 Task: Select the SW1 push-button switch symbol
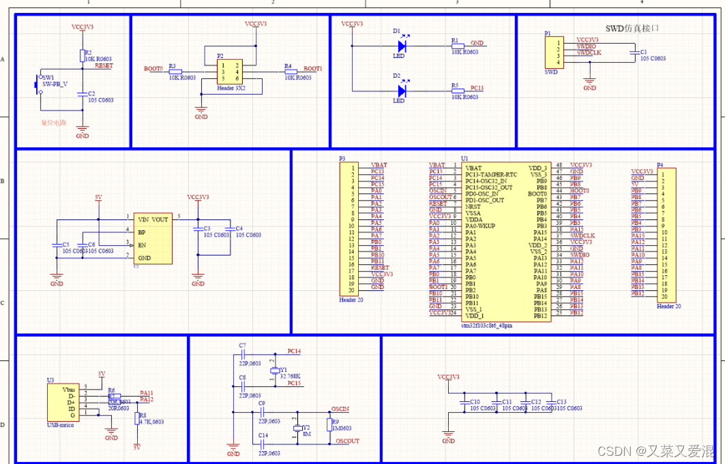click(39, 85)
